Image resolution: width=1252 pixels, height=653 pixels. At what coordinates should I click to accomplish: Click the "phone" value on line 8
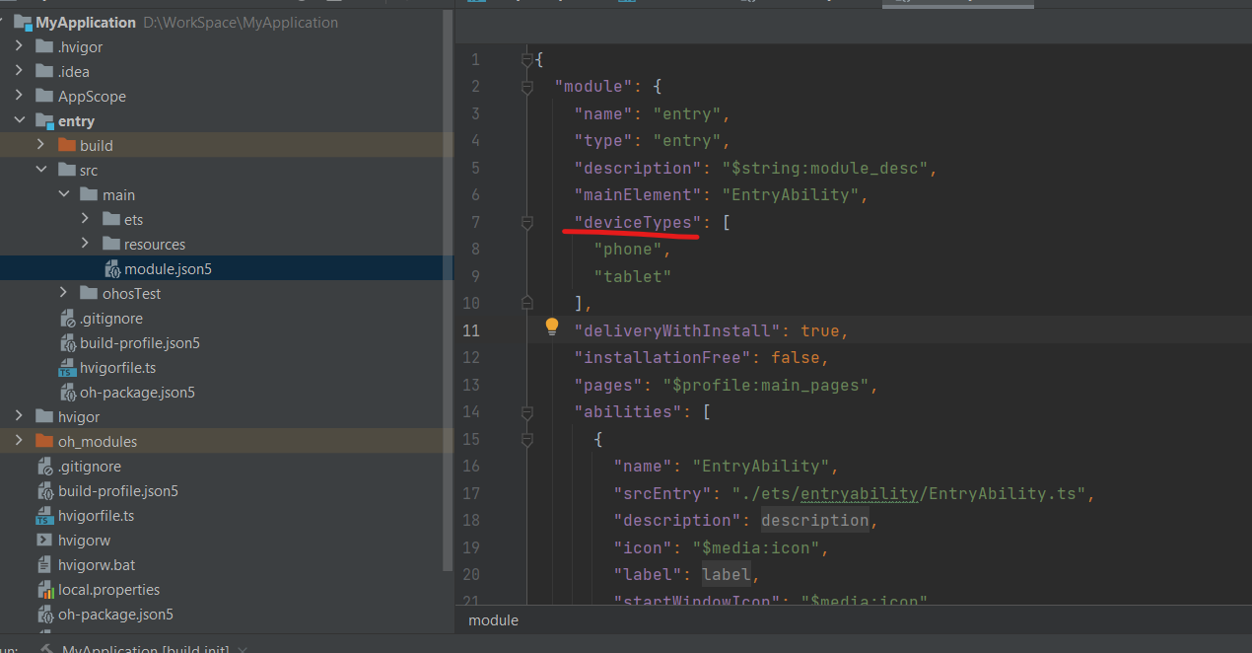pyautogui.click(x=628, y=250)
